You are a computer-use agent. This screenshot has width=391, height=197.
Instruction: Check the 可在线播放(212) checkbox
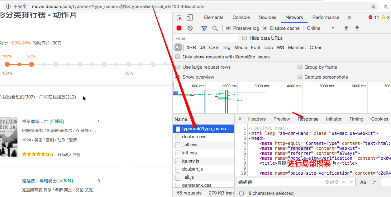(41, 97)
